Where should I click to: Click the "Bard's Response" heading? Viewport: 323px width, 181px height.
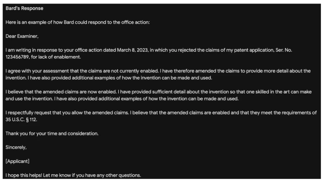pos(24,8)
